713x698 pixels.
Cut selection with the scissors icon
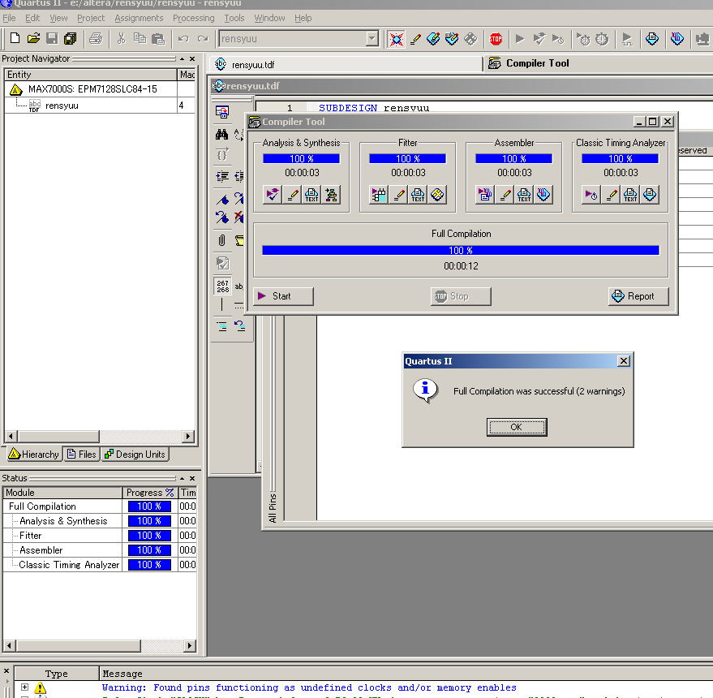pos(121,39)
